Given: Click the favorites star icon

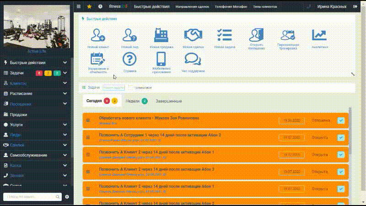Looking at the screenshot, I should pyautogui.click(x=89, y=6).
